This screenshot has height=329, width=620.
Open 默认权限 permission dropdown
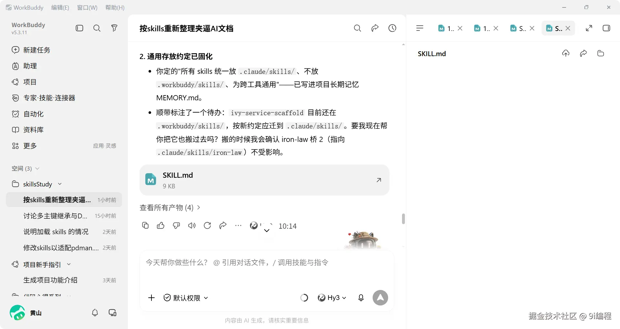(x=186, y=298)
